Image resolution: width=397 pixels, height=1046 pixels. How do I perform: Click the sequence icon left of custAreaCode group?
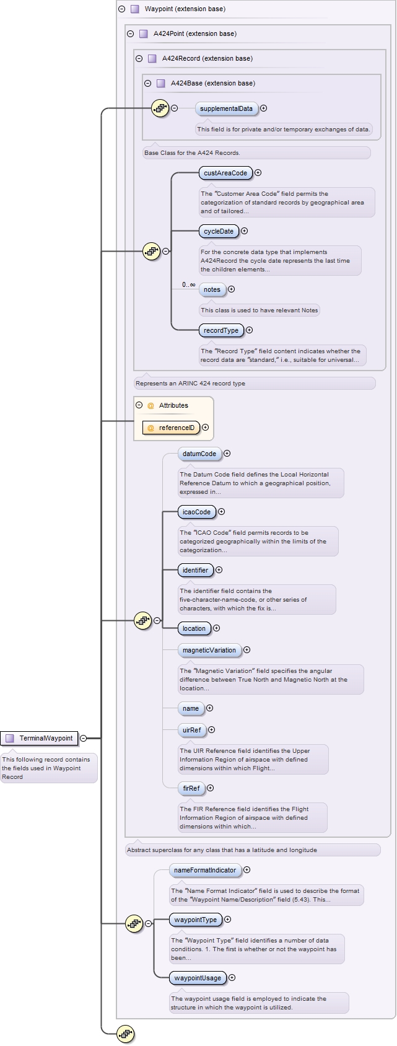[151, 252]
